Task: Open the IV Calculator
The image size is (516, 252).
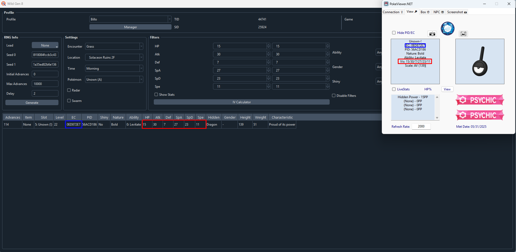Action: point(242,102)
